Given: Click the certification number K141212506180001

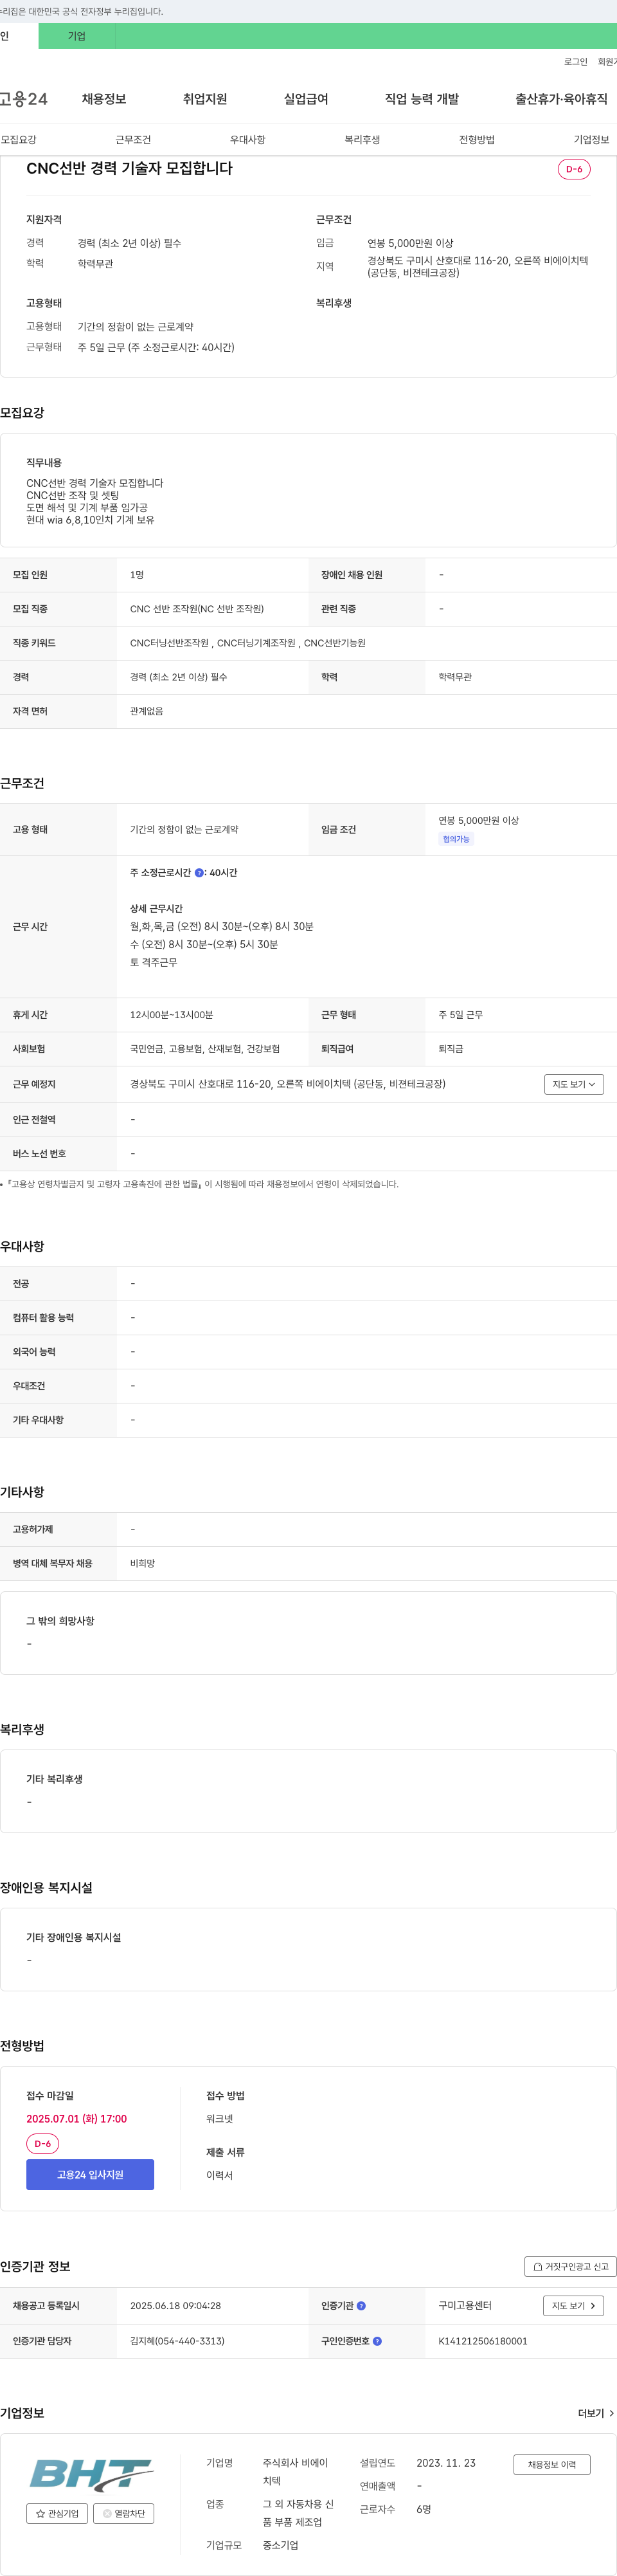Looking at the screenshot, I should click(483, 2341).
